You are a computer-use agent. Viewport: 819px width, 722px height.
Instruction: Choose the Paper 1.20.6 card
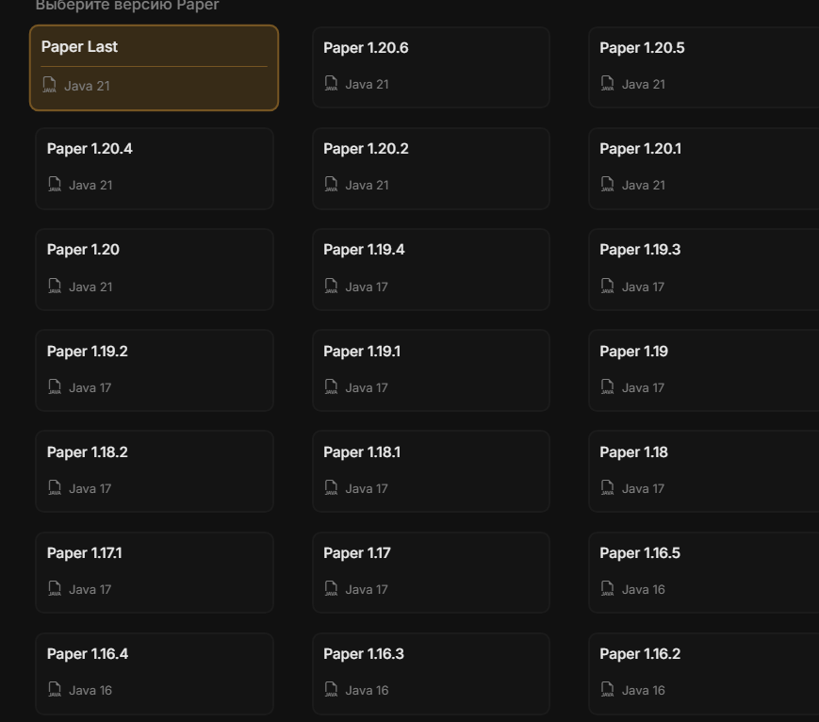point(431,68)
